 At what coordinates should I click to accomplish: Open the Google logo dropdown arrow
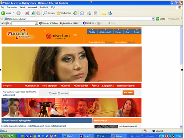coord(11,23)
